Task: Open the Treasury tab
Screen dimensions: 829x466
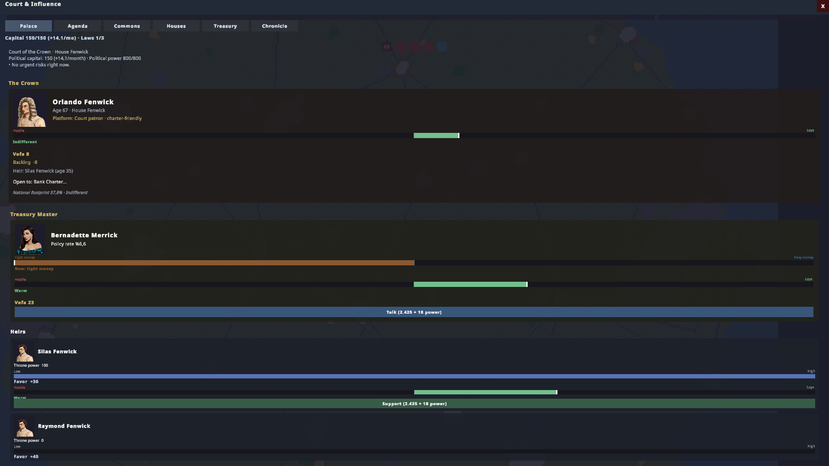Action: (225, 26)
